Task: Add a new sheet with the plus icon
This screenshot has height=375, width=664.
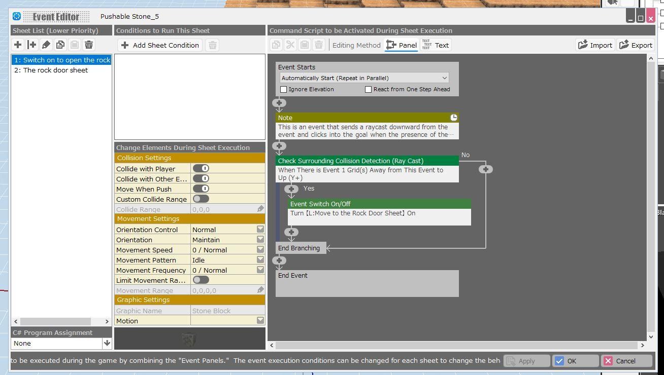Action: [x=18, y=45]
